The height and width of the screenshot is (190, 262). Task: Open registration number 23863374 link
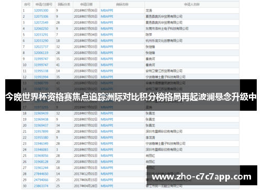41,186
